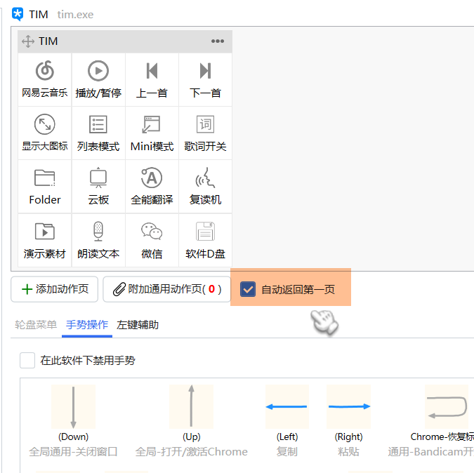Select the Chrome restore tab gesture thumbnail
474x473 pixels.
pos(447,406)
